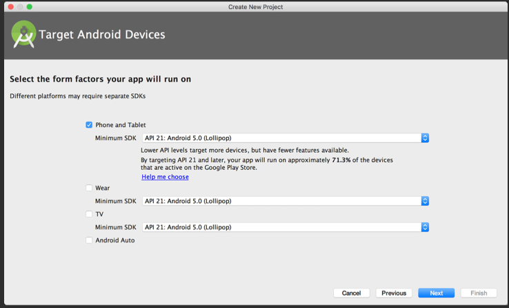Image resolution: width=509 pixels, height=308 pixels.
Task: Click the Minimum SDK label under TV
Action: (x=116, y=227)
